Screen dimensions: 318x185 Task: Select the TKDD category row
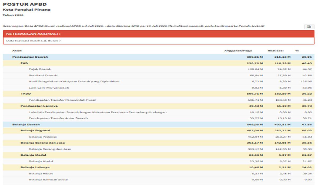[x=158, y=94]
